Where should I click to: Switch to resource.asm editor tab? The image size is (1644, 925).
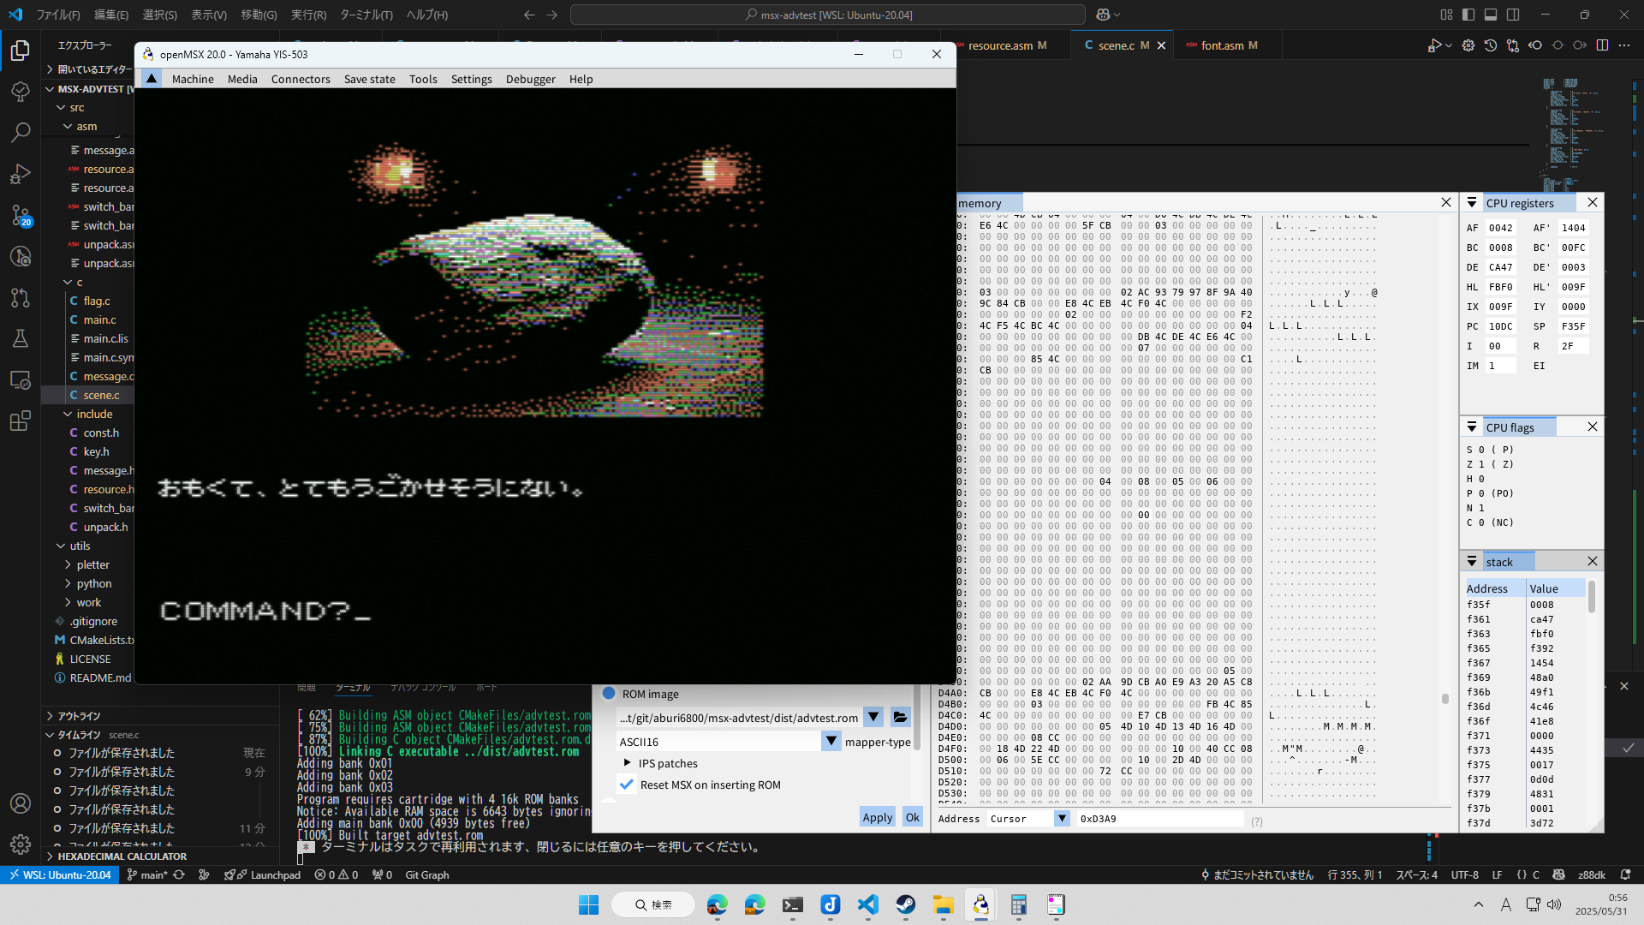[x=1000, y=45]
